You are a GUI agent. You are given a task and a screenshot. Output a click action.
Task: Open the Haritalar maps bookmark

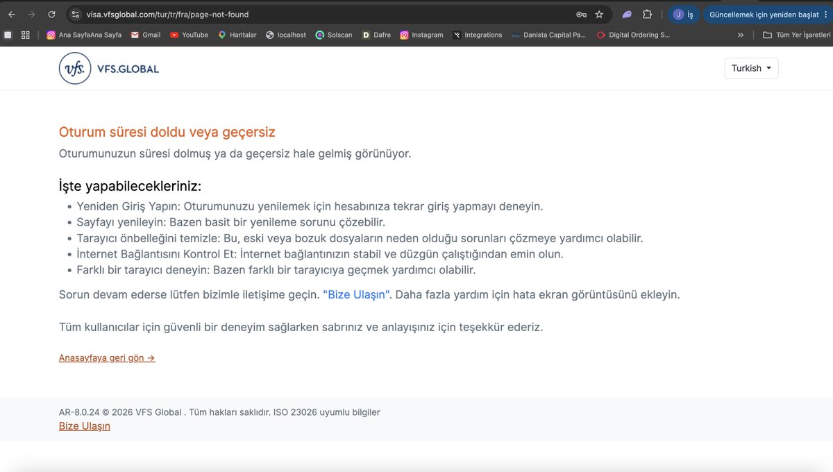237,35
